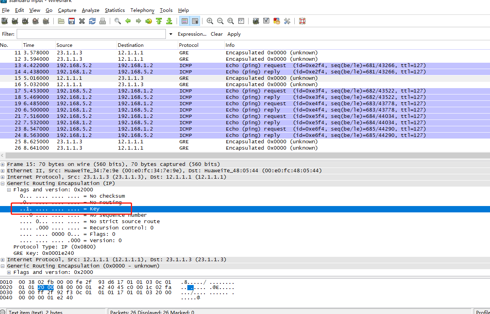
Task: Collapse the Flags and version 0x2000 node
Action: (10, 190)
